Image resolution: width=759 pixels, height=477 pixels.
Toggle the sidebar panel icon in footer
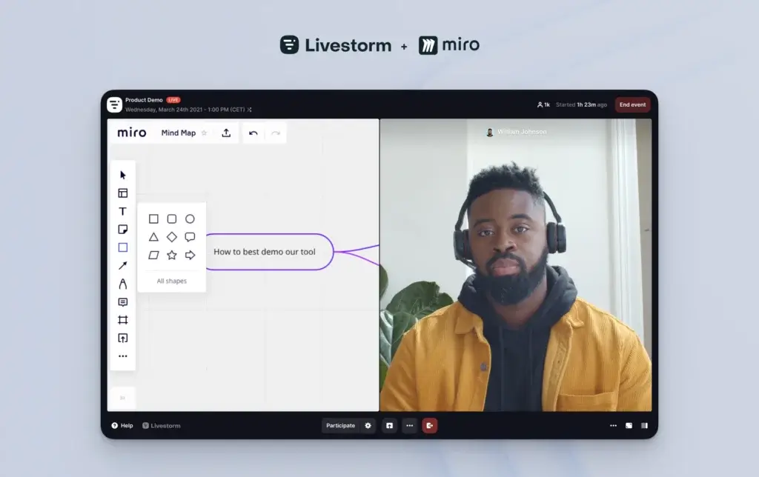644,426
